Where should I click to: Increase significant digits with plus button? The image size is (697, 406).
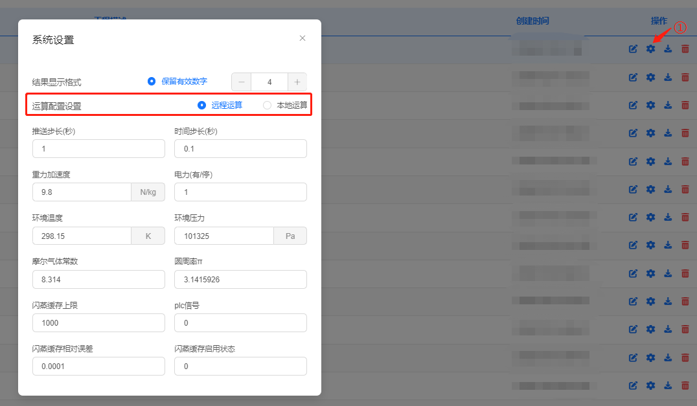[297, 82]
